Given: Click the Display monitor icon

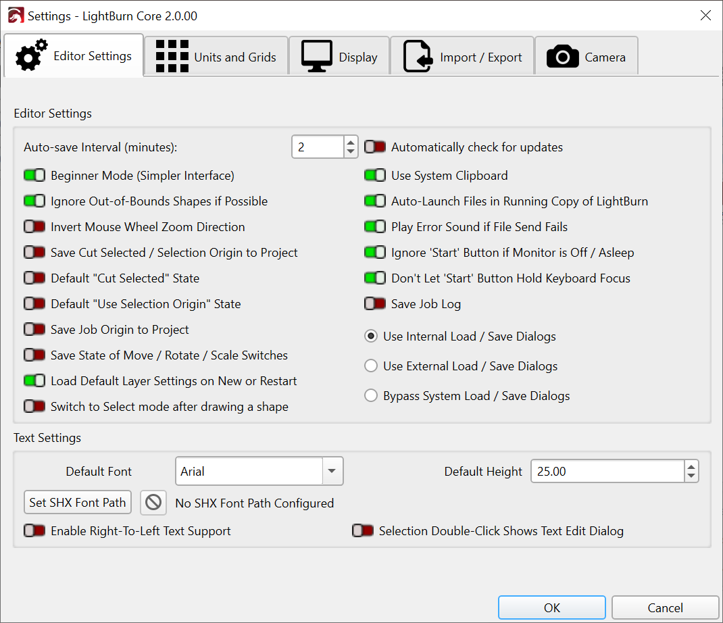Looking at the screenshot, I should (x=316, y=57).
